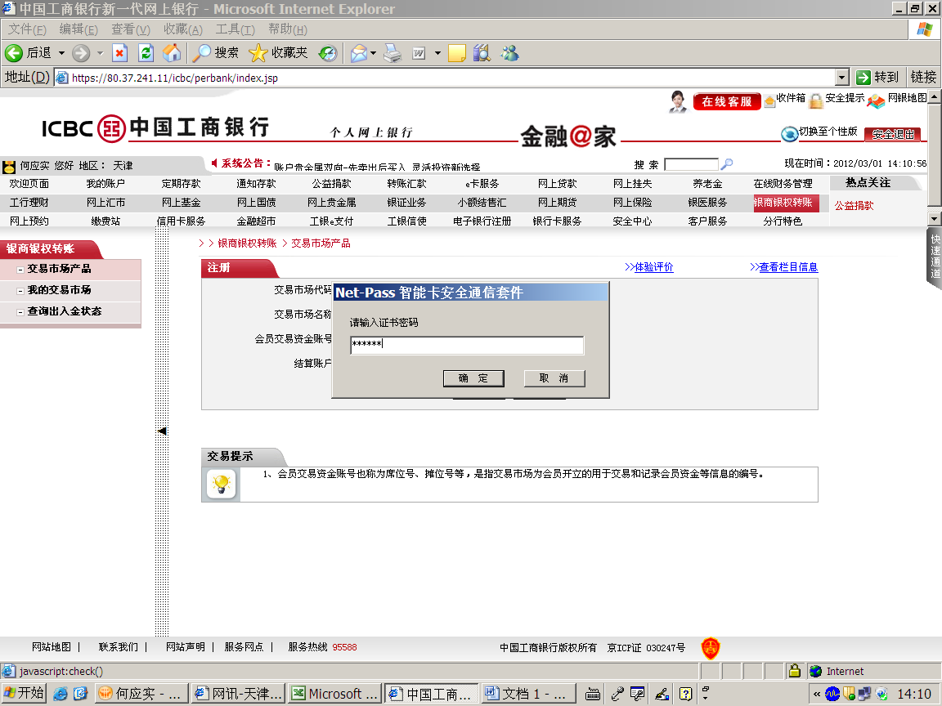The width and height of the screenshot is (942, 706).
Task: Open the 文件(F) menu
Action: tap(27, 29)
